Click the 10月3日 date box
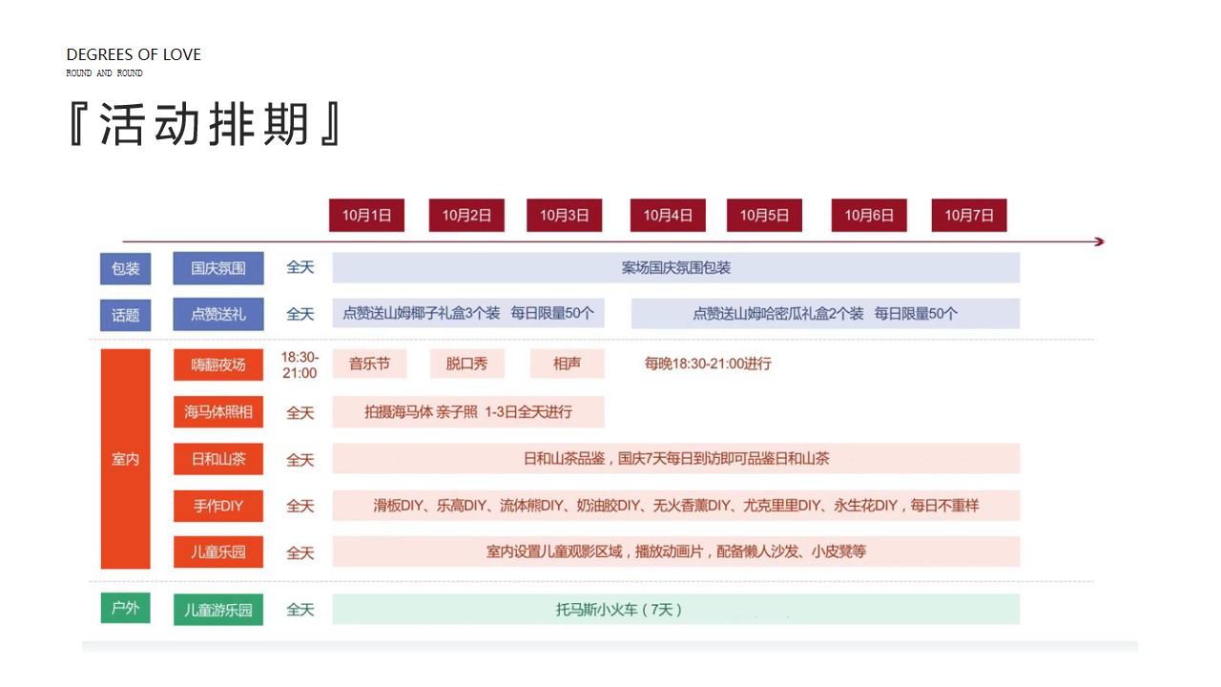The height and width of the screenshot is (687, 1221). point(565,216)
